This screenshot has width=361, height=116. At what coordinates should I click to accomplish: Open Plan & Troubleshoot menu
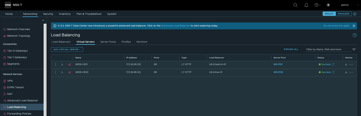89,14
